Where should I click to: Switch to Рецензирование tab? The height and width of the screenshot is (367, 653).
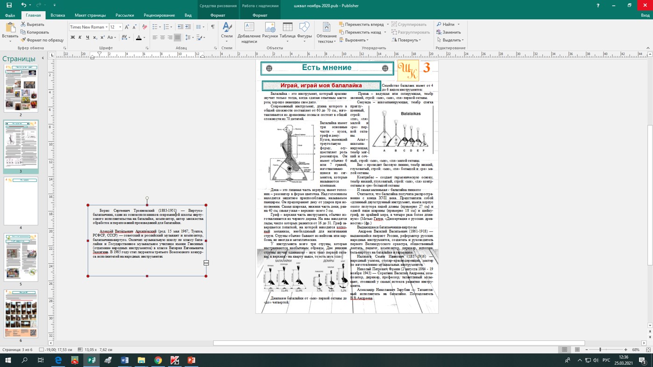click(x=159, y=15)
